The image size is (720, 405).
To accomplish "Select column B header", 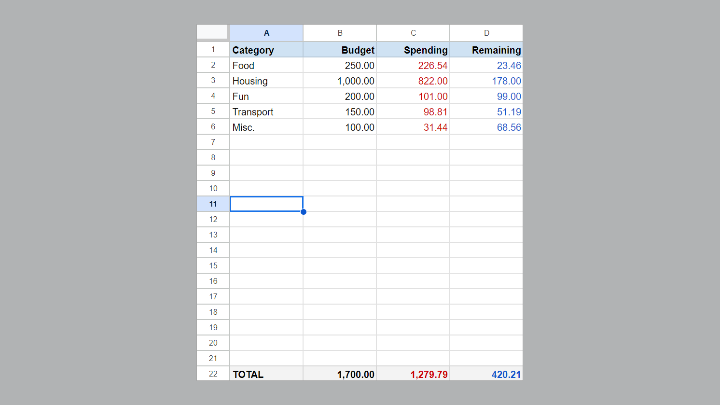I will point(340,33).
